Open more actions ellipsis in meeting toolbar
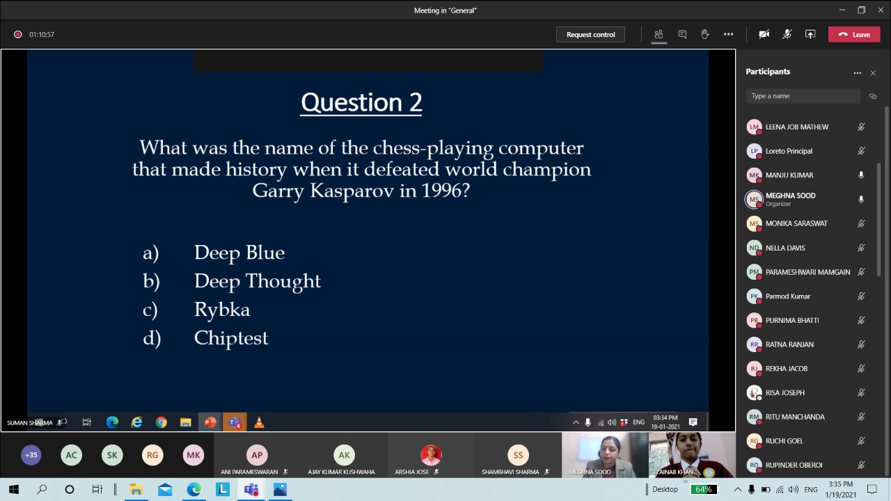The width and height of the screenshot is (891, 501). tap(728, 34)
